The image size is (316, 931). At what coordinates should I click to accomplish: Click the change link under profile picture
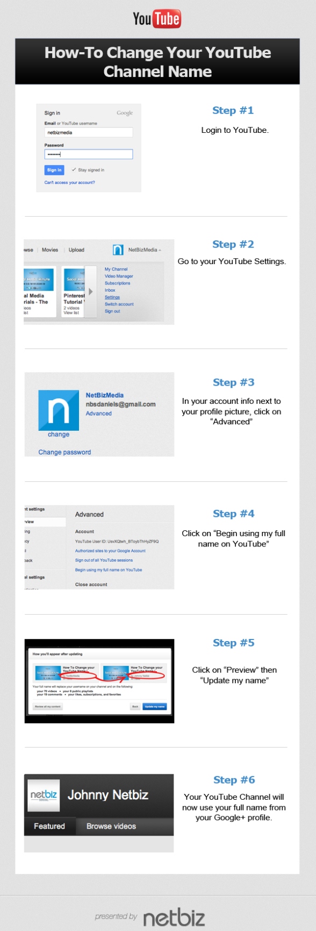pos(59,435)
